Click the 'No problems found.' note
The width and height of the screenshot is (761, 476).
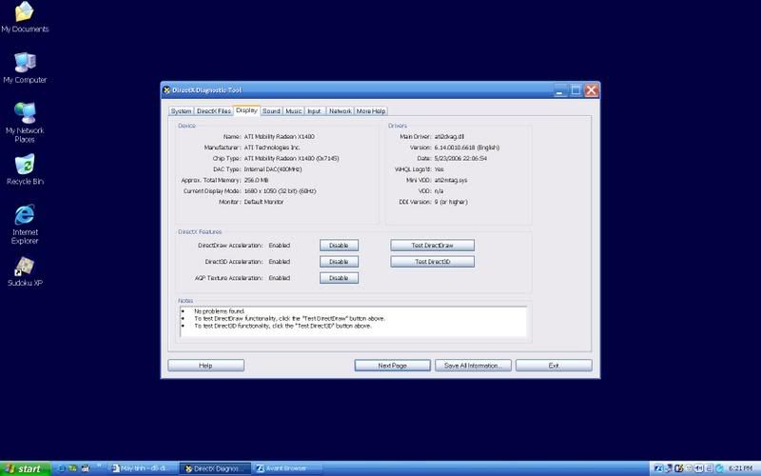point(220,311)
